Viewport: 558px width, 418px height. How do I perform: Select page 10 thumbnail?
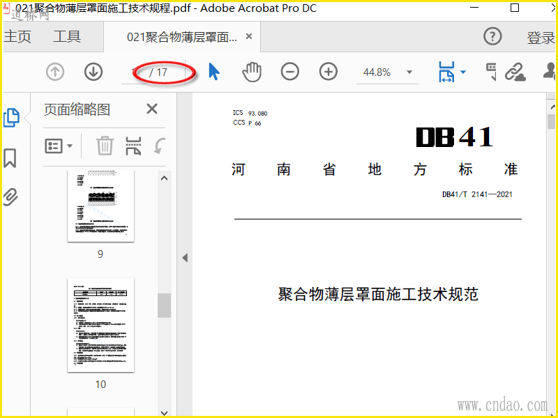point(100,325)
